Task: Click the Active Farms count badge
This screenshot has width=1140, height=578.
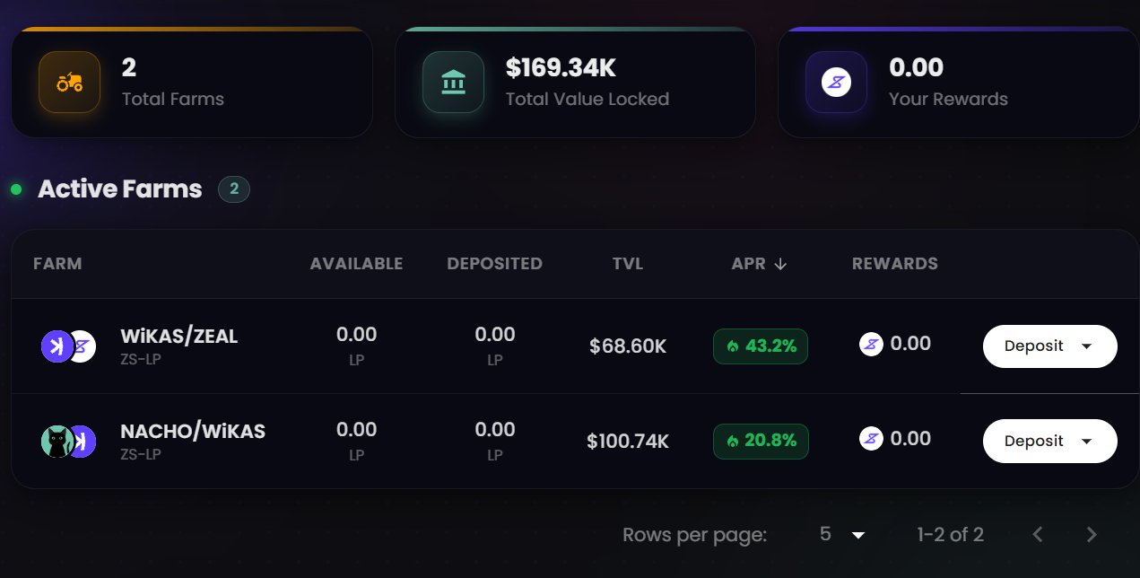Action: [234, 189]
